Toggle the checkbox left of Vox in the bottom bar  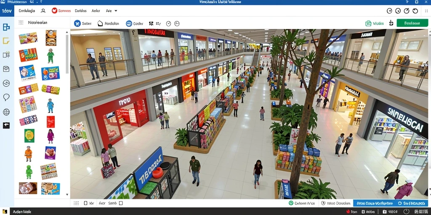click(85, 203)
